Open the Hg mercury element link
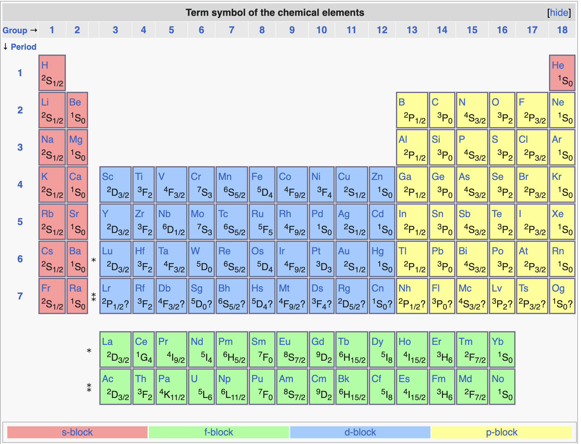581x444 pixels. coord(377,251)
